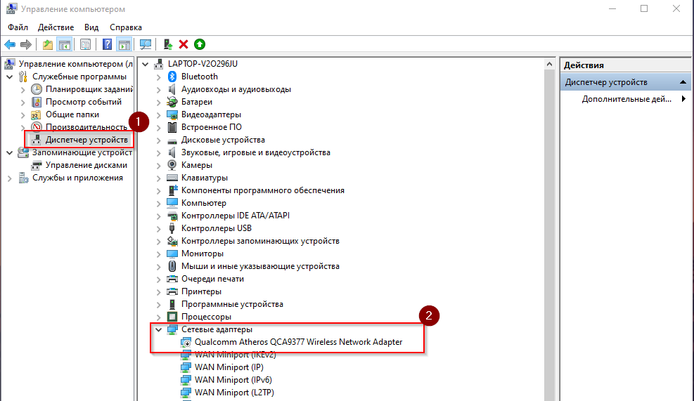Click the Камеры webcam icon
The height and width of the screenshot is (401, 694).
(x=172, y=165)
